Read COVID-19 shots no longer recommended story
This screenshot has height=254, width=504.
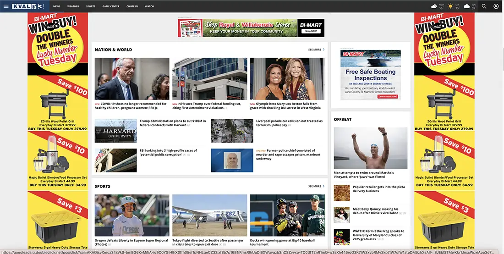coord(131,106)
